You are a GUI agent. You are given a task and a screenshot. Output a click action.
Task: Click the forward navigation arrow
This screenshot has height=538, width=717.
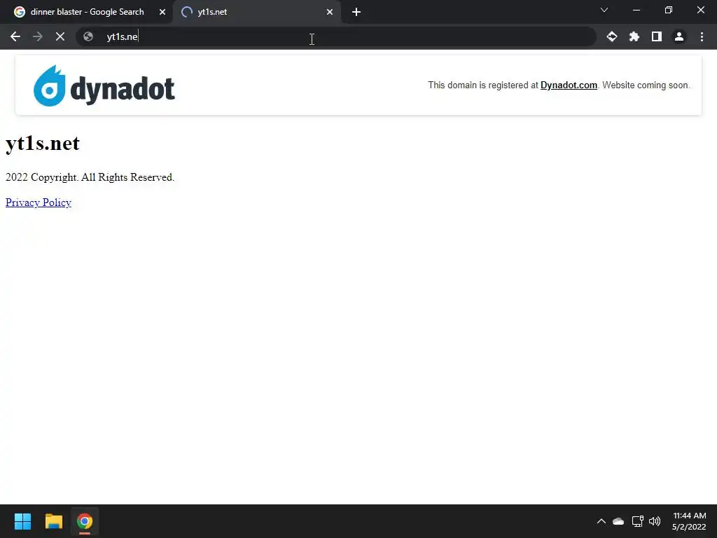38,36
